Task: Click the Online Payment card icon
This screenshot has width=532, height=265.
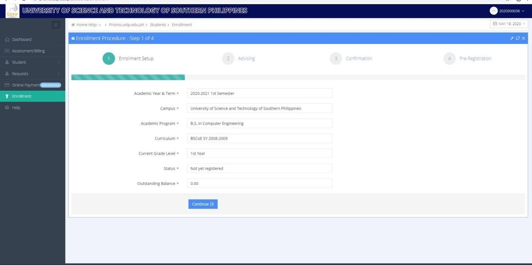Action: [x=7, y=85]
